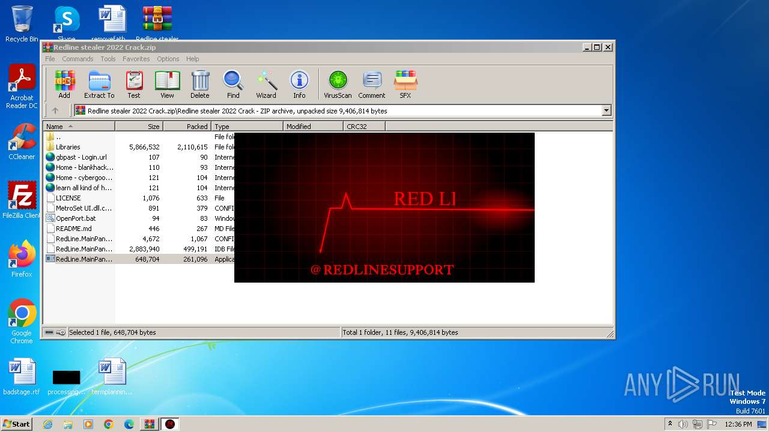Open Google Chrome desktop shortcut
This screenshot has height=432, width=769.
(22, 322)
